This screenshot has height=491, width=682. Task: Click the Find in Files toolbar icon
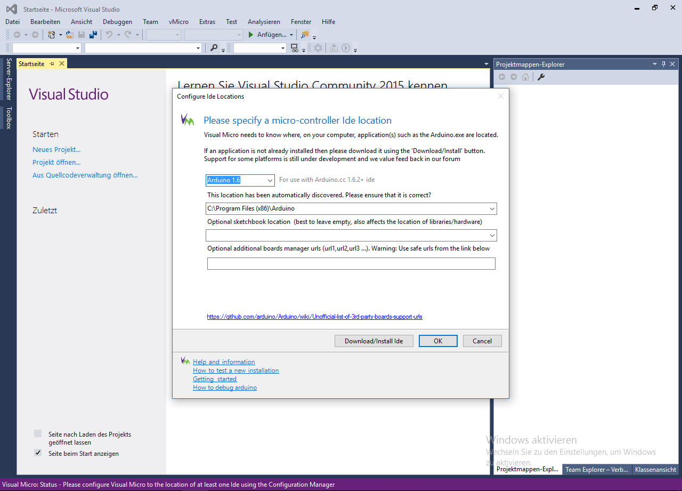[x=305, y=35]
